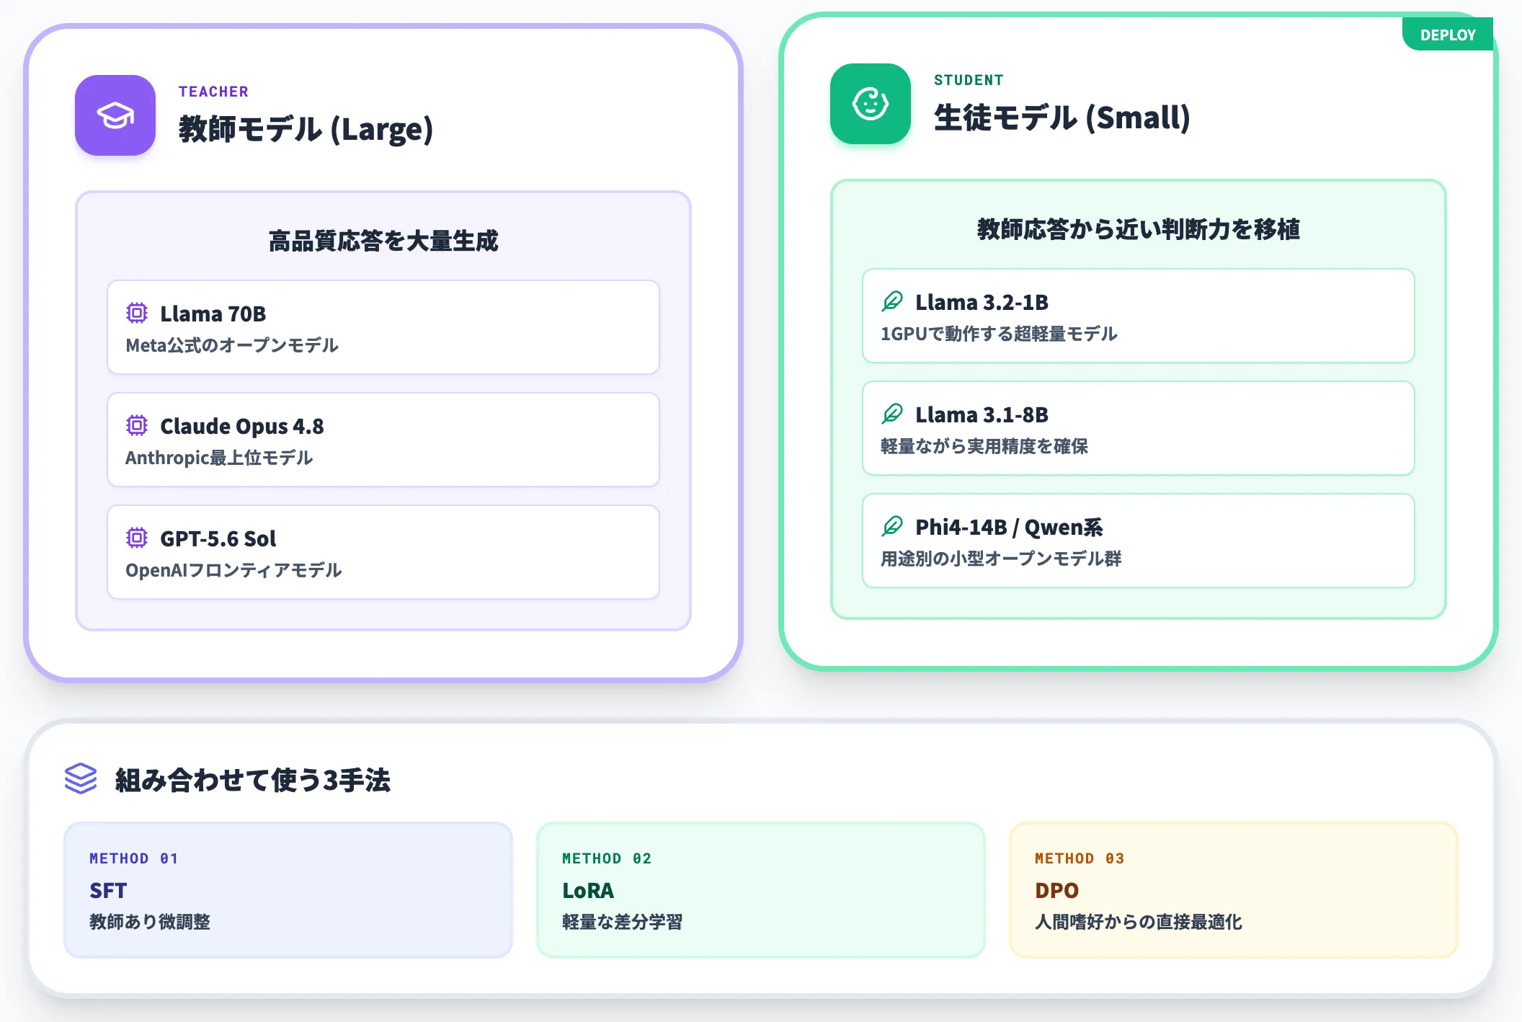This screenshot has width=1522, height=1022.
Task: Click the METHOD 03 label
Action: (1080, 858)
